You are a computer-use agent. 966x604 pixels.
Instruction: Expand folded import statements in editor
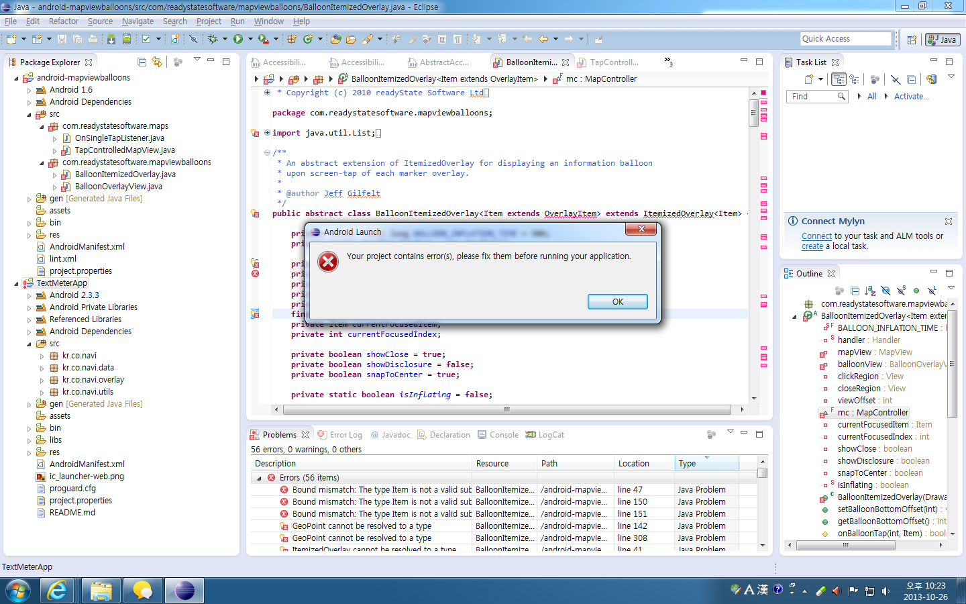[267, 132]
